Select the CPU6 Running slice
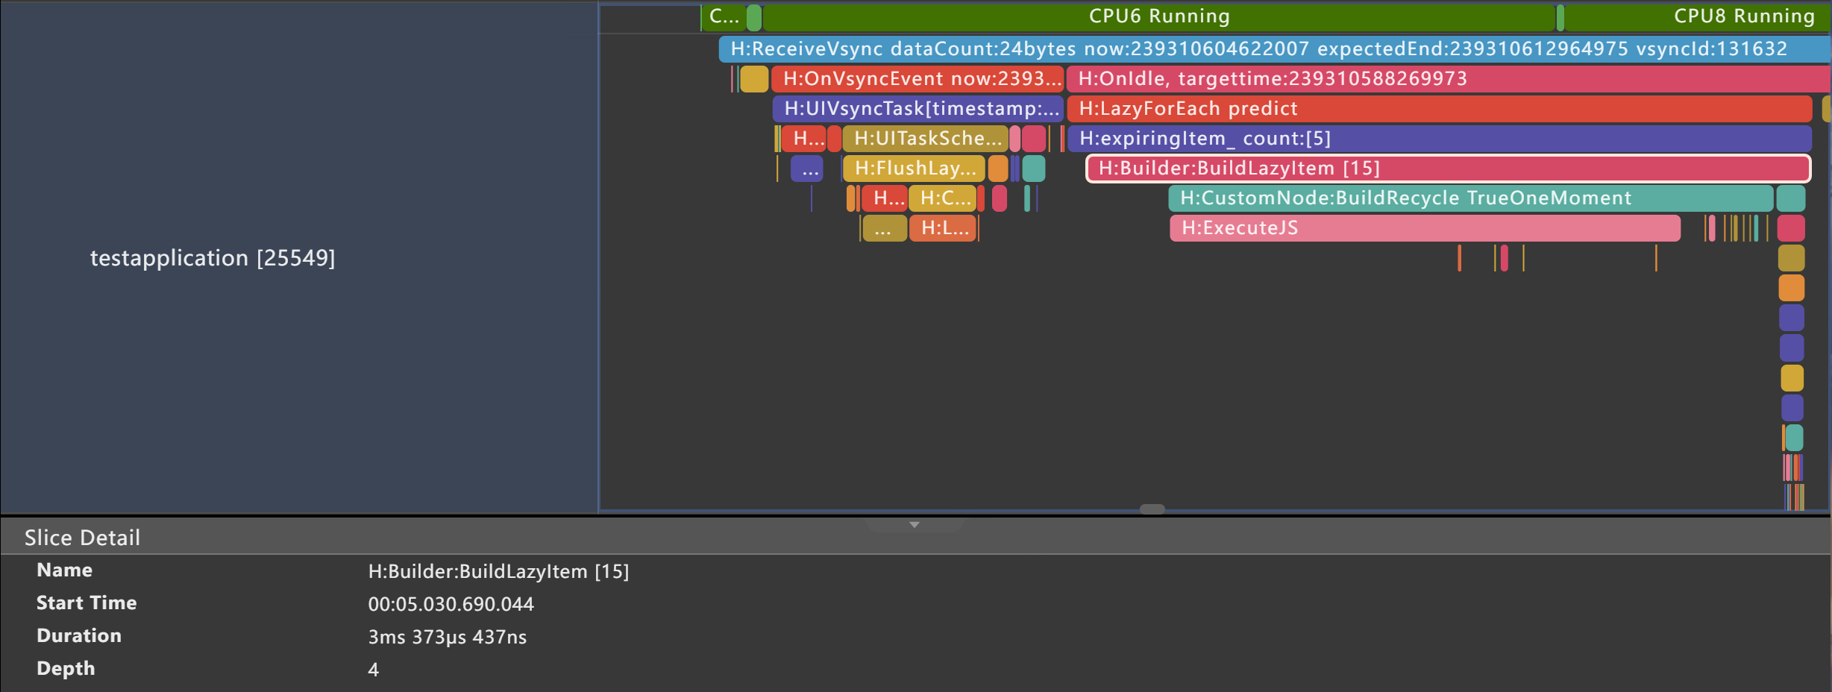Image resolution: width=1832 pixels, height=692 pixels. 1158,16
